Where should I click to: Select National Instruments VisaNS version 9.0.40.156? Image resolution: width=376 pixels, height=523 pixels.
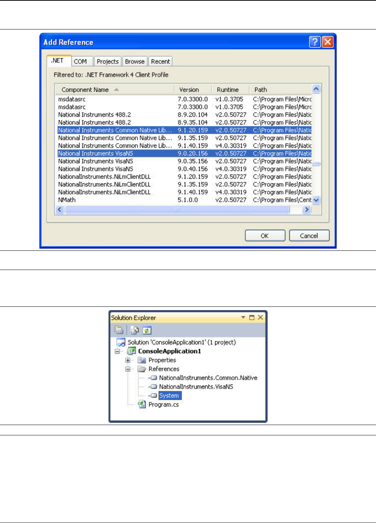click(x=185, y=169)
